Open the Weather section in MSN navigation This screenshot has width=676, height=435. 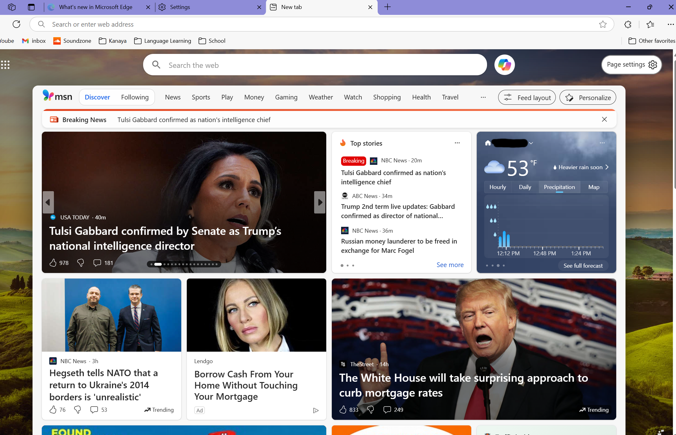click(321, 97)
